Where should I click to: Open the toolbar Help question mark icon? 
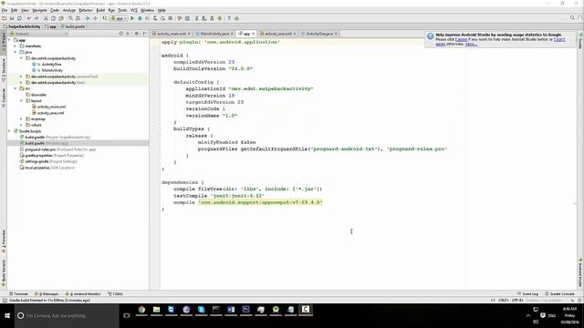(x=229, y=18)
